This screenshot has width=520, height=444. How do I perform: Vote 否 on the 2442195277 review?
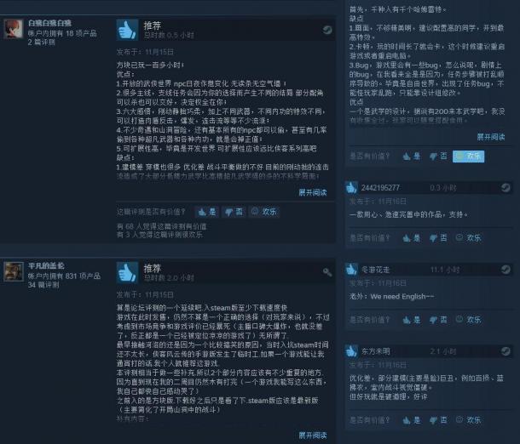(438, 237)
